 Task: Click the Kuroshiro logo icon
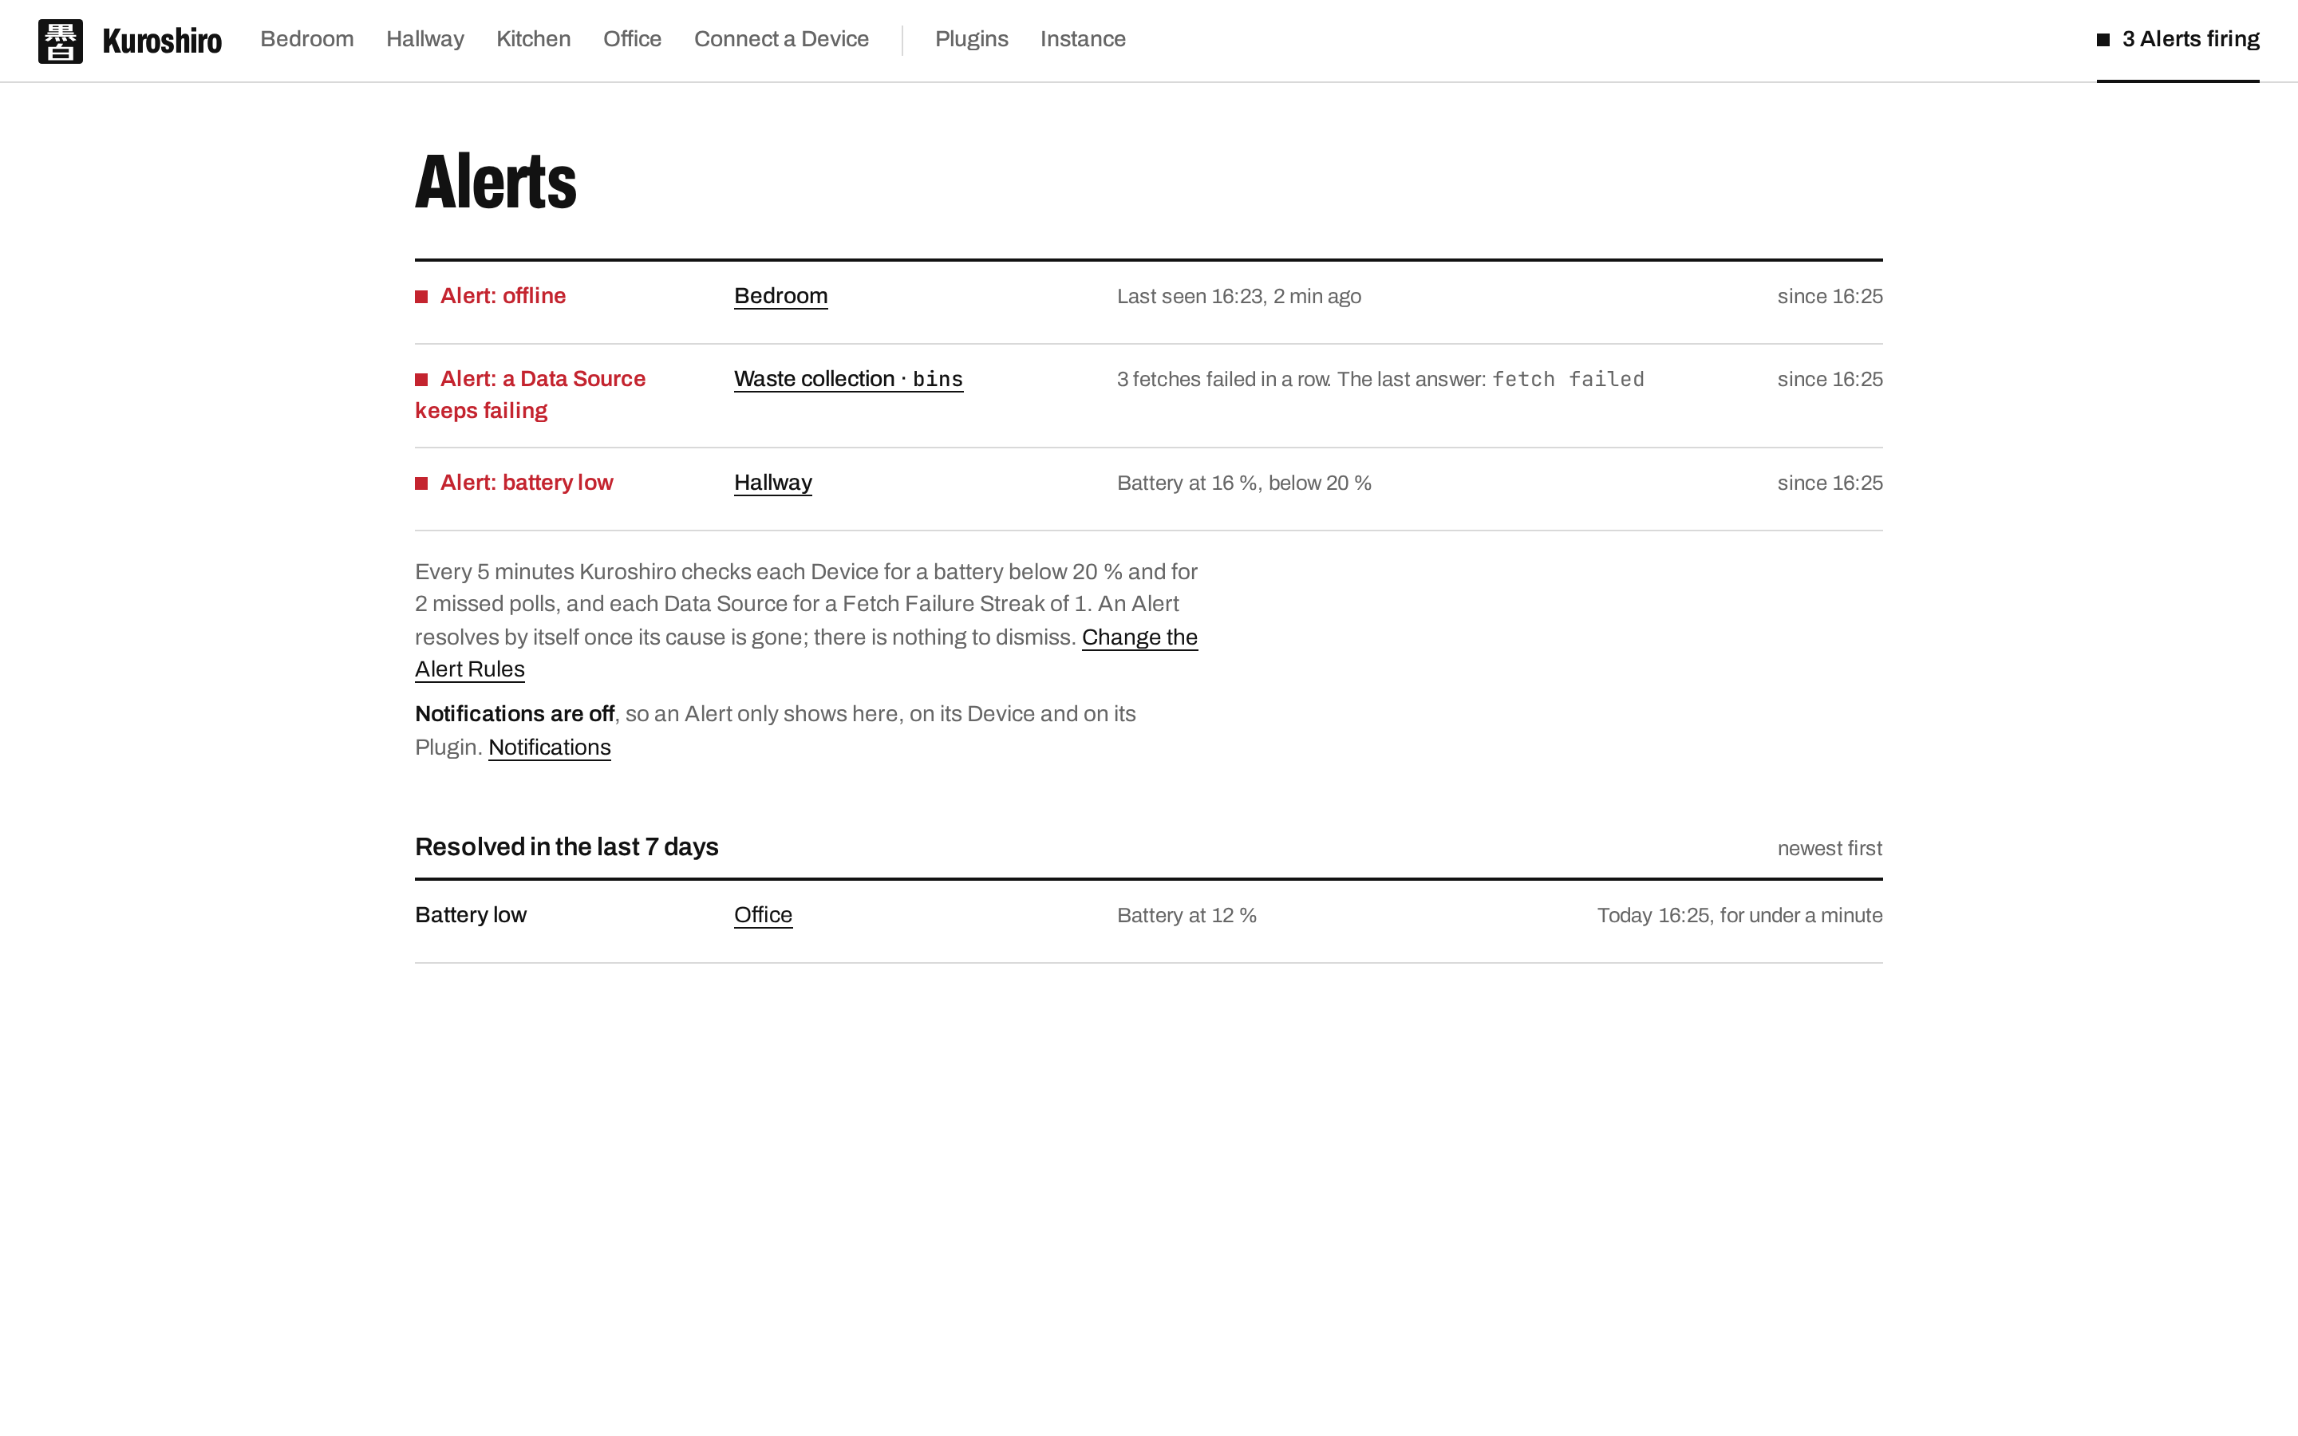click(60, 41)
